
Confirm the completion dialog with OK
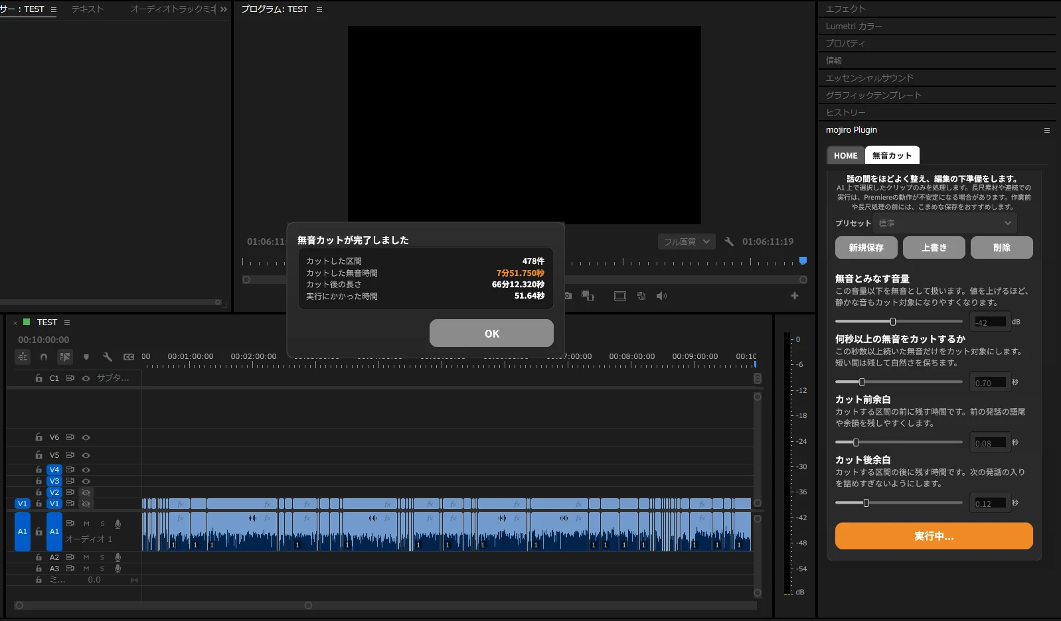(x=491, y=333)
